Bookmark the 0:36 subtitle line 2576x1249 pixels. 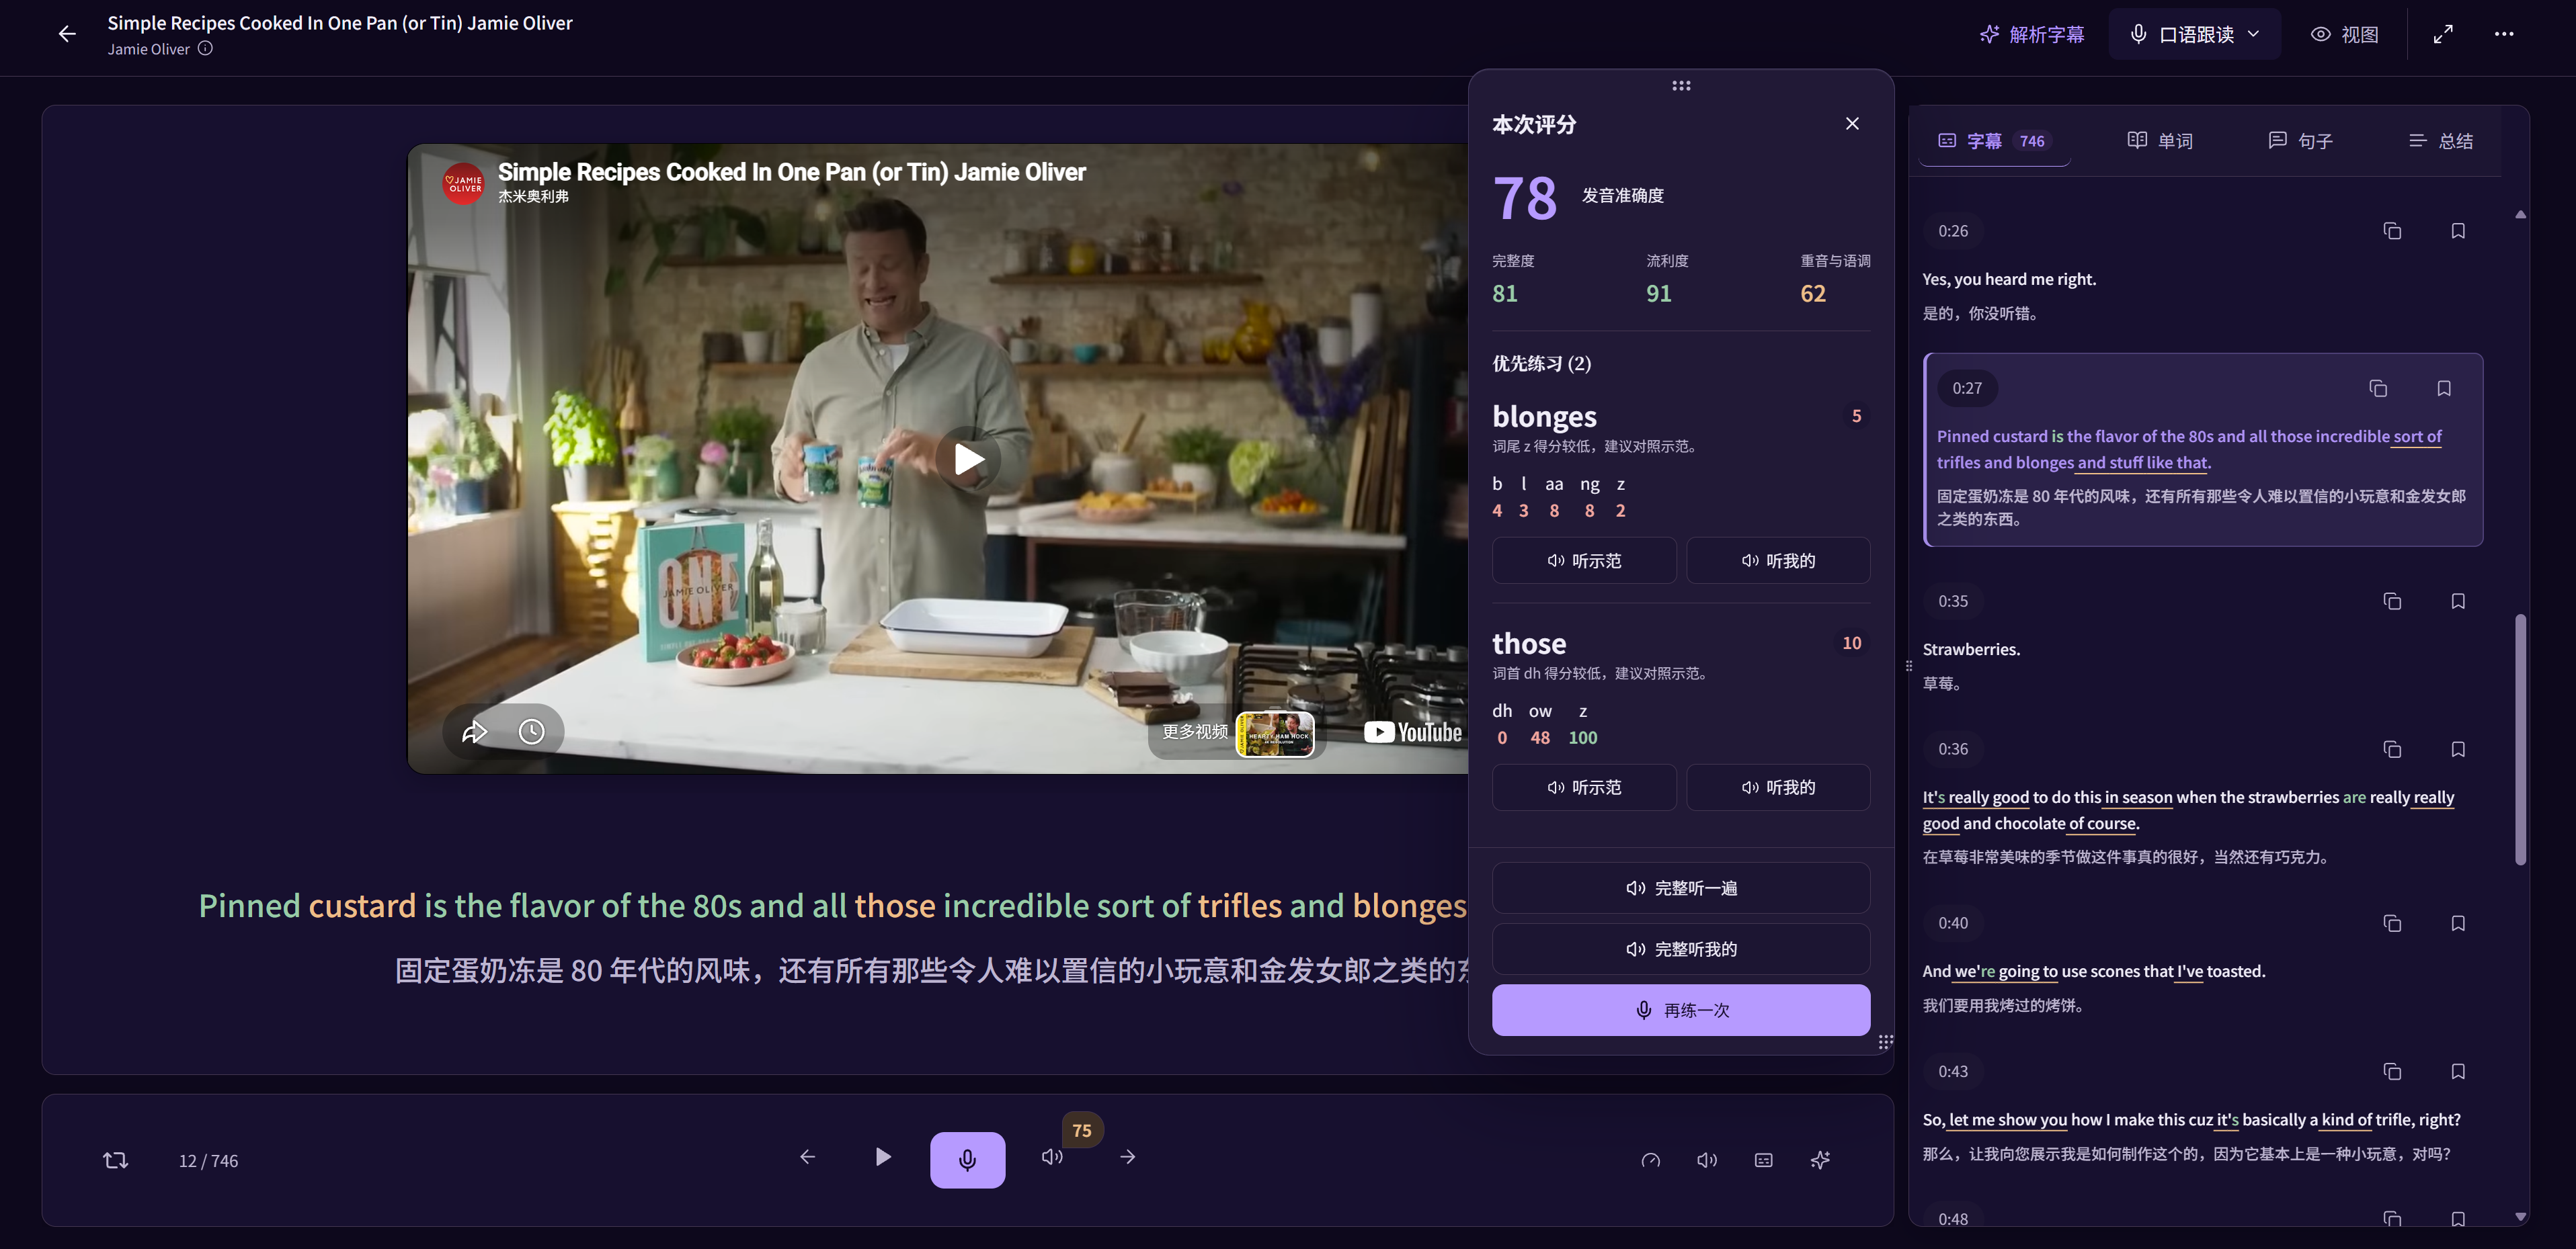coord(2458,748)
